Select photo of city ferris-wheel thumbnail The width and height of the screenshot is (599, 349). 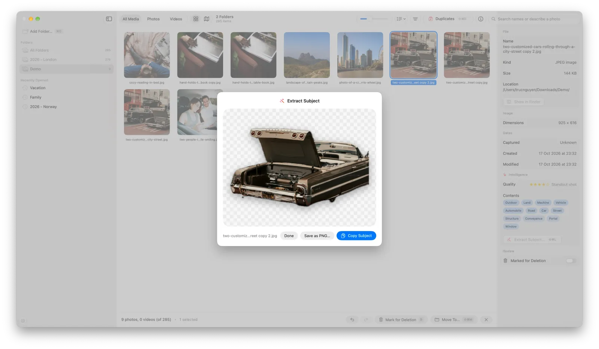[x=360, y=55]
